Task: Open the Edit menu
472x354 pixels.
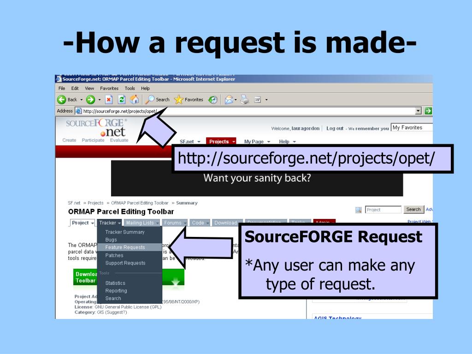Action: (x=75, y=88)
